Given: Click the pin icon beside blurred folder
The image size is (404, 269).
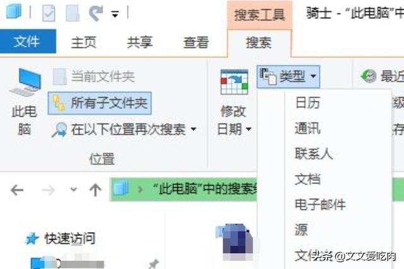Looking at the screenshot, I should click(153, 264).
